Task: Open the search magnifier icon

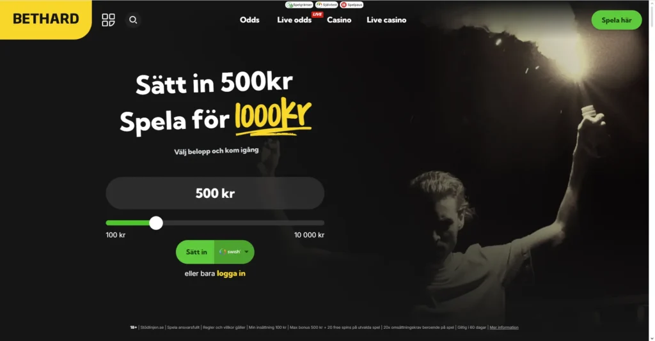Action: pos(133,20)
